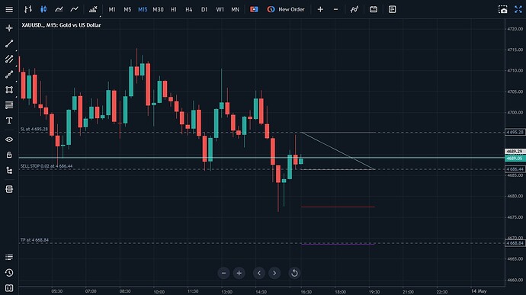The width and height of the screenshot is (526, 295).
Task: Switch to candlestick chart type
Action: [43, 9]
